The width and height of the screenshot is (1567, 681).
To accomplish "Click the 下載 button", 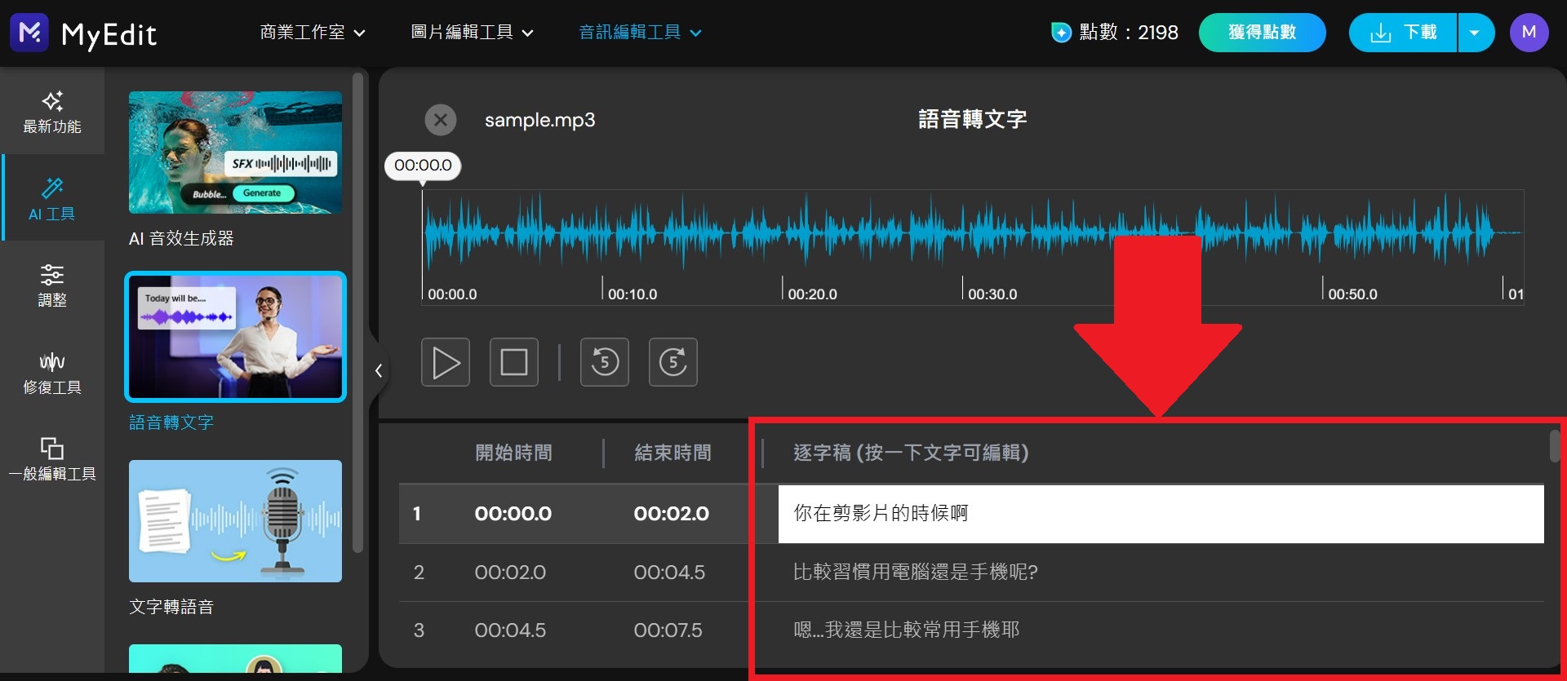I will pos(1403,33).
